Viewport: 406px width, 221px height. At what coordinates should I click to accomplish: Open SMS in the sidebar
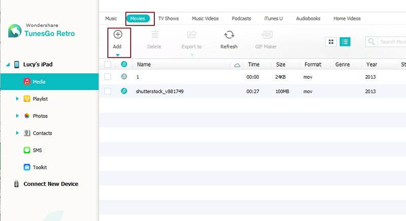coord(37,150)
